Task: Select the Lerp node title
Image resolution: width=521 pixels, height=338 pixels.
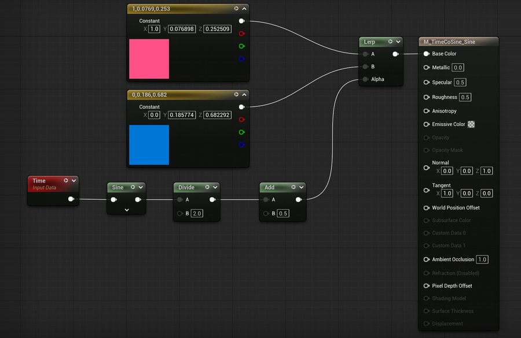Action: tap(369, 42)
